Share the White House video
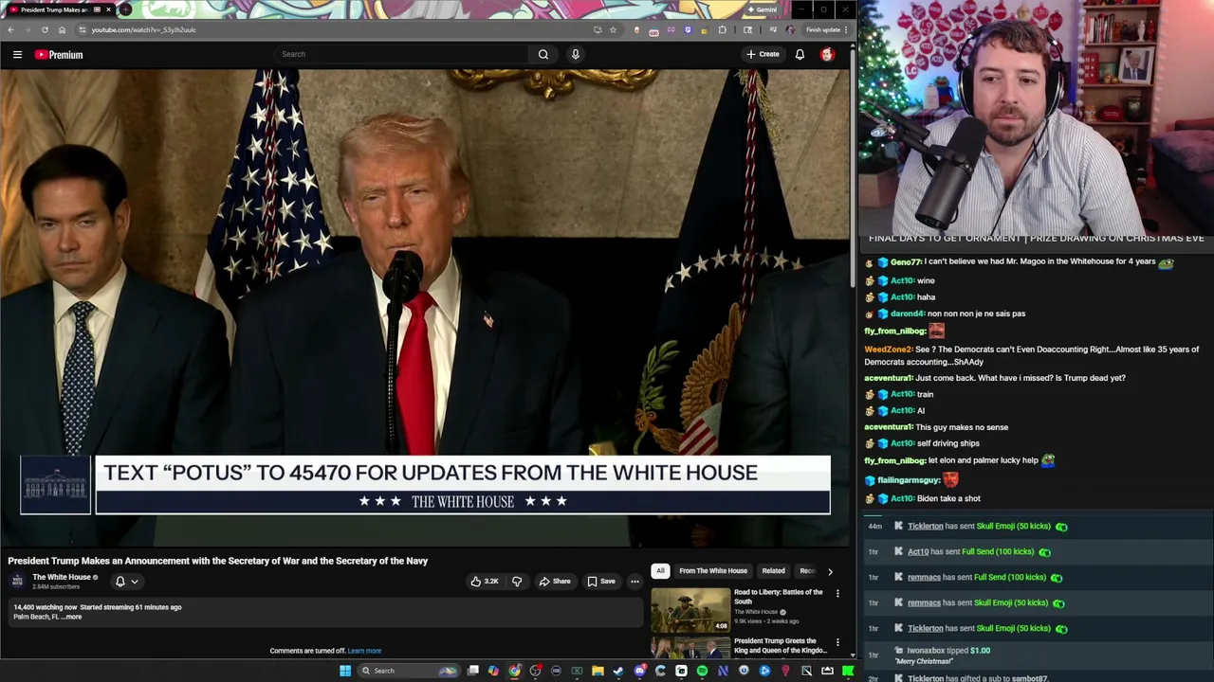The height and width of the screenshot is (682, 1214). coord(555,582)
